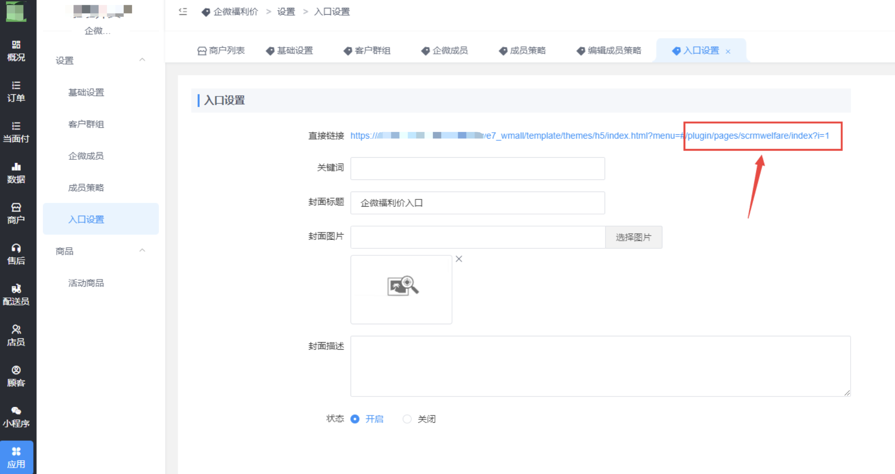This screenshot has width=895, height=474.
Task: Open the 顾客 customers section
Action: pos(16,376)
